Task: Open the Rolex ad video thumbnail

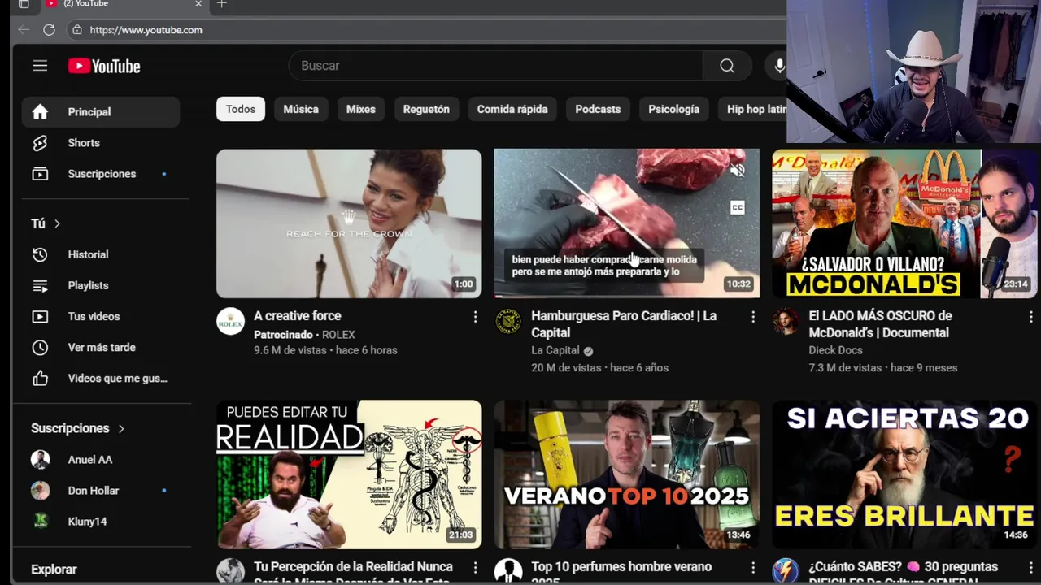Action: click(349, 223)
